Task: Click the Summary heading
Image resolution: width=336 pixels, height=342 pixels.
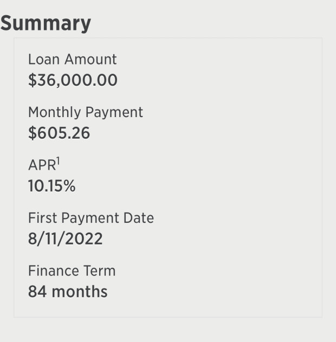Action: pyautogui.click(x=46, y=23)
